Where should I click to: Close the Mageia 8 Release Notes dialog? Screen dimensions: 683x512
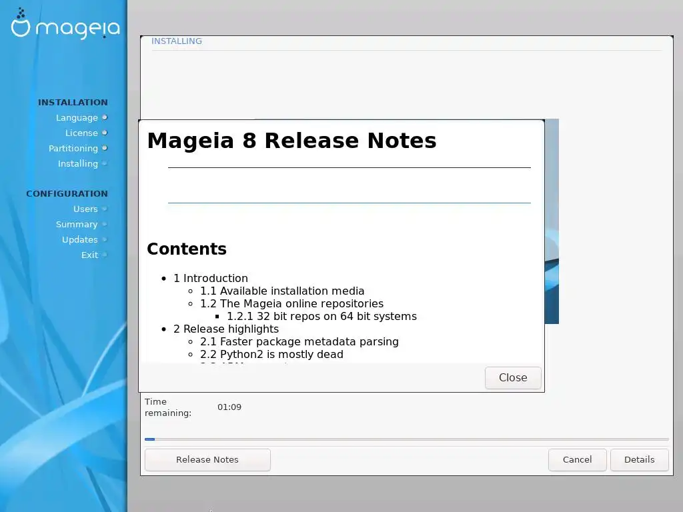pyautogui.click(x=513, y=377)
